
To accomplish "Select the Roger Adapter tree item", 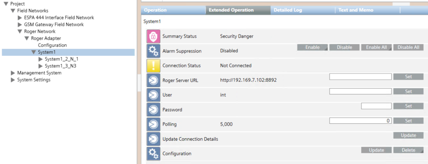I will click(46, 38).
